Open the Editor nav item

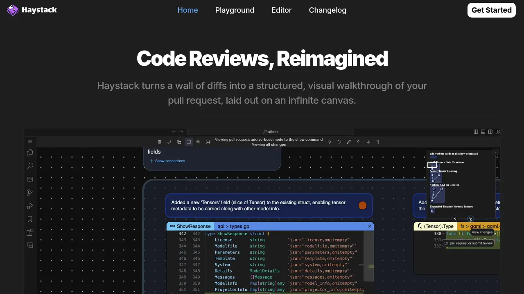(x=281, y=10)
